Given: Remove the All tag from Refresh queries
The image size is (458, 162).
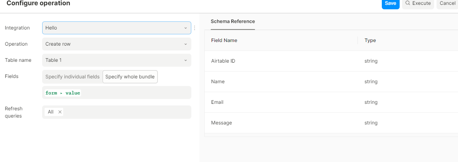Looking at the screenshot, I should (x=60, y=112).
